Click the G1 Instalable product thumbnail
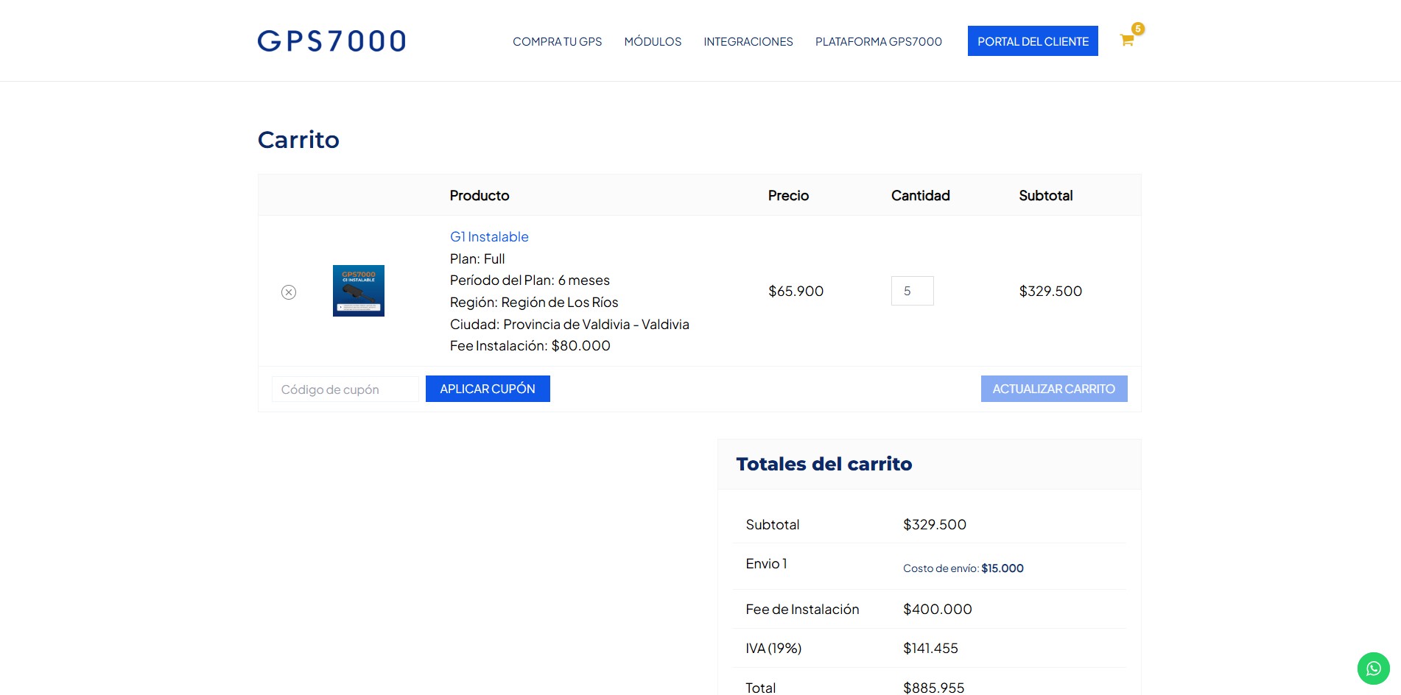The width and height of the screenshot is (1401, 695). coord(359,291)
